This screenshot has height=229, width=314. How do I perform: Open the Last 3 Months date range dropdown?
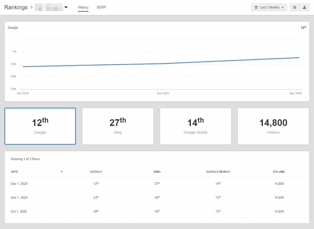[269, 7]
